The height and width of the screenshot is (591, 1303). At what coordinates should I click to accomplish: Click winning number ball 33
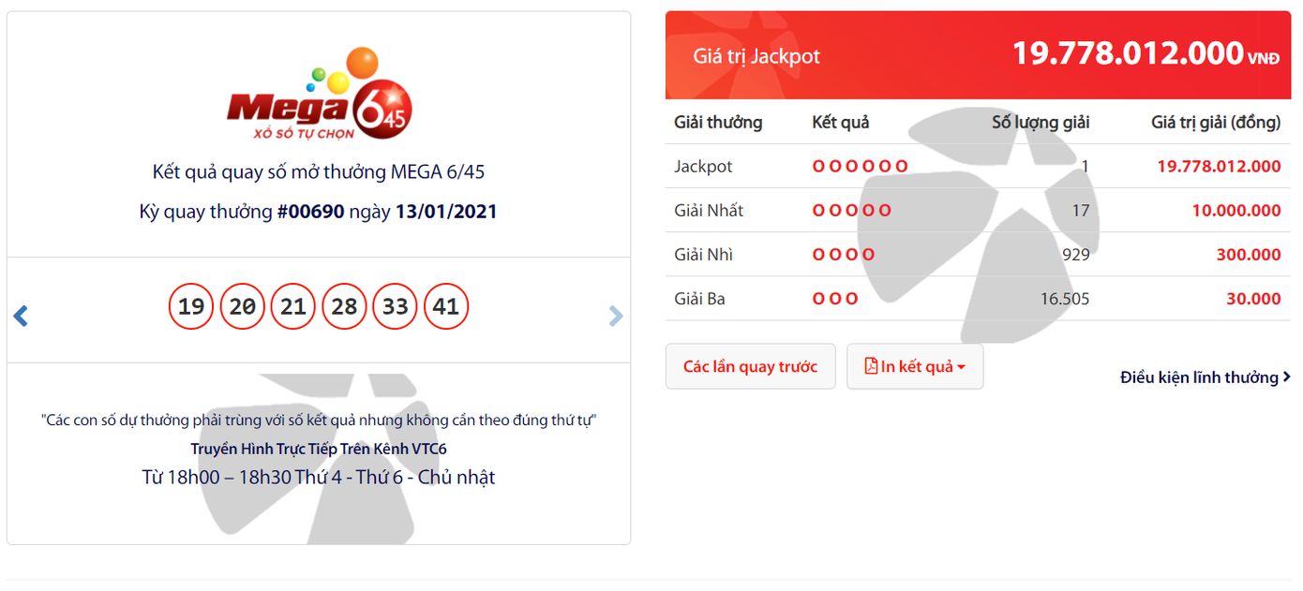[395, 307]
